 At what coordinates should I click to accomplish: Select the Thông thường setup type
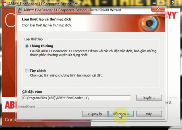coord(27,46)
